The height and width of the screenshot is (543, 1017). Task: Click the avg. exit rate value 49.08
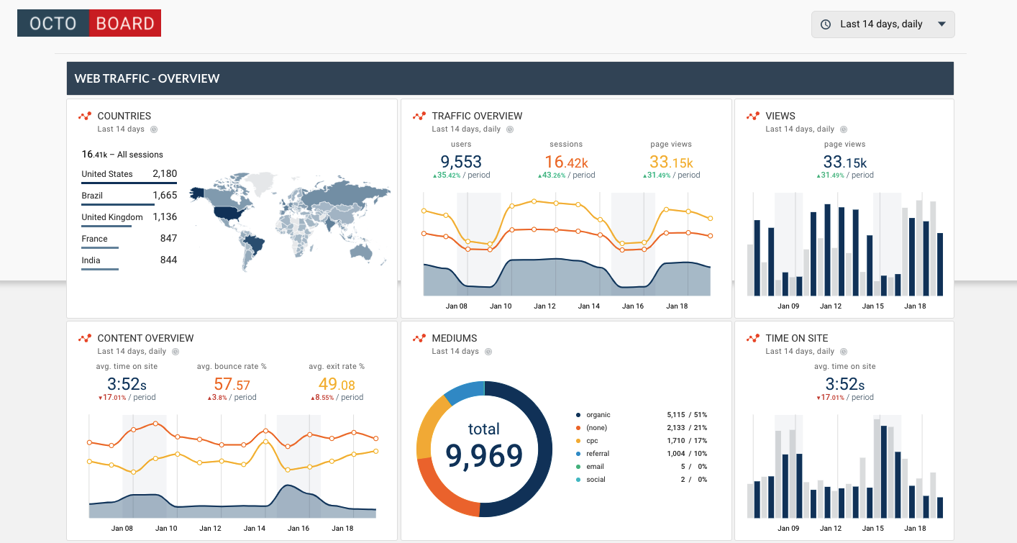click(x=337, y=384)
